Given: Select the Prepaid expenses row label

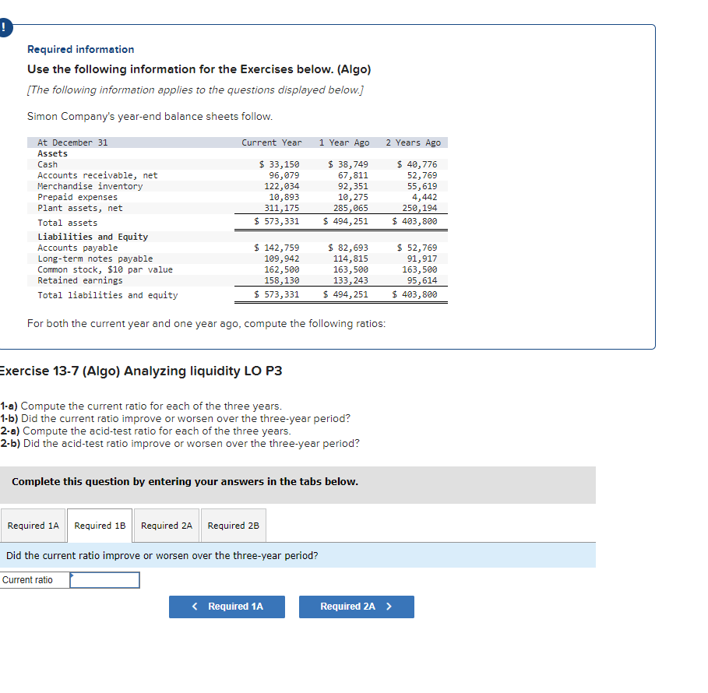Looking at the screenshot, I should pos(77,197).
